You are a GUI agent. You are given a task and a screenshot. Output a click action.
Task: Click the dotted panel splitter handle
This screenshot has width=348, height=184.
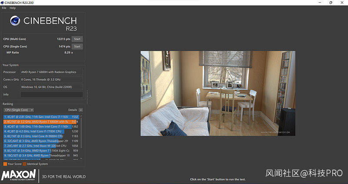coord(87,97)
